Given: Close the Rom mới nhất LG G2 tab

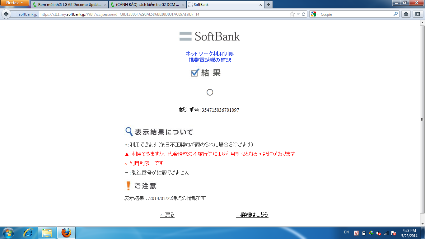Looking at the screenshot, I should [105, 5].
